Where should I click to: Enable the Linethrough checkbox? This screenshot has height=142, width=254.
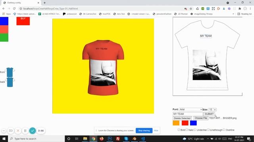208,130
